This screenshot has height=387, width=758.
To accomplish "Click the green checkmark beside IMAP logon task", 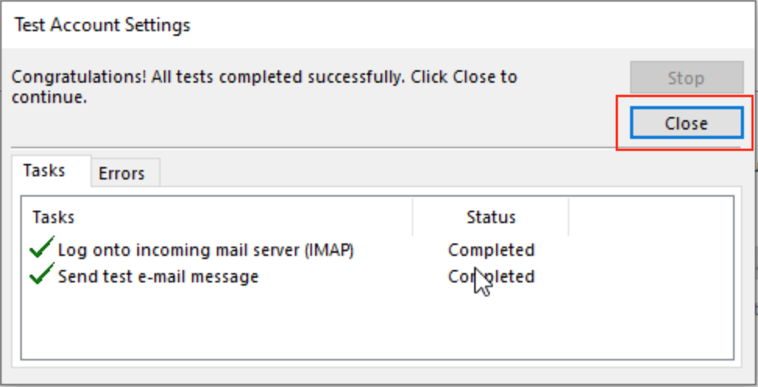I will [x=40, y=250].
